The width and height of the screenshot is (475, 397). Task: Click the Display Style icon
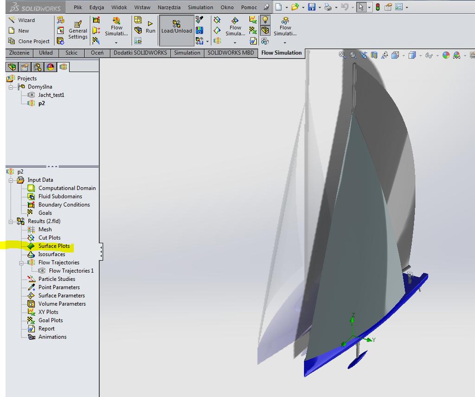[x=412, y=55]
